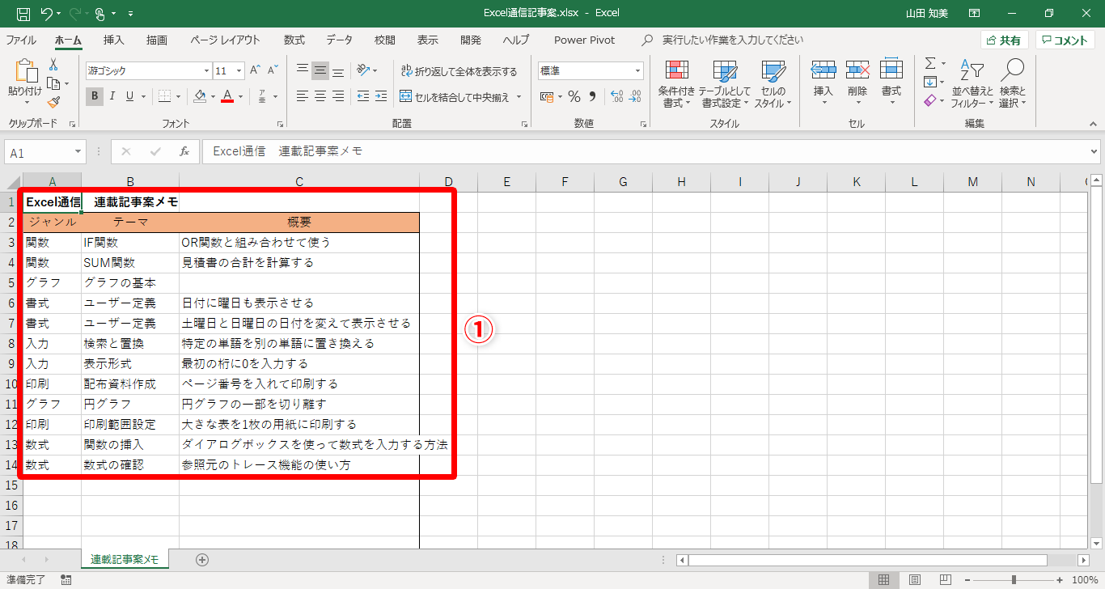Toggle Bold formatting
Viewport: 1105px width, 589px height.
[x=95, y=96]
